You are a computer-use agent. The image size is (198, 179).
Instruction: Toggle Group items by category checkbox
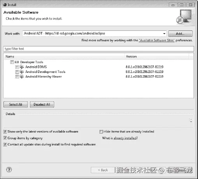[5, 138]
